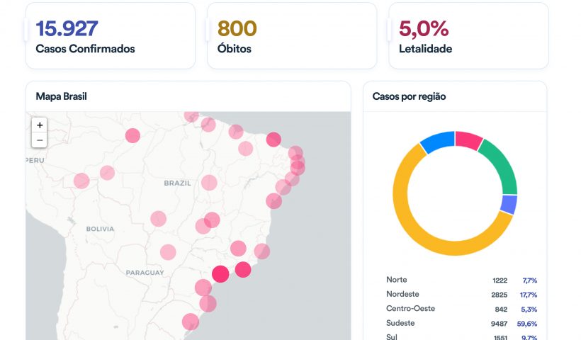Click the dark marker on the northeast coast

tap(273, 140)
